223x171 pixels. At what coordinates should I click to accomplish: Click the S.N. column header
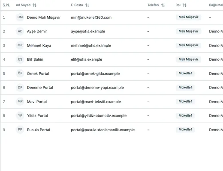[6, 5]
